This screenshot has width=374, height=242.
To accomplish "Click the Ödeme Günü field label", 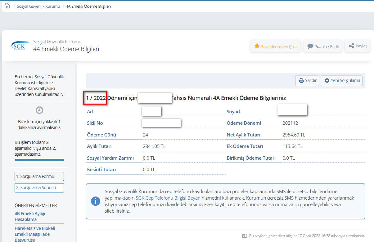I will [101, 135].
